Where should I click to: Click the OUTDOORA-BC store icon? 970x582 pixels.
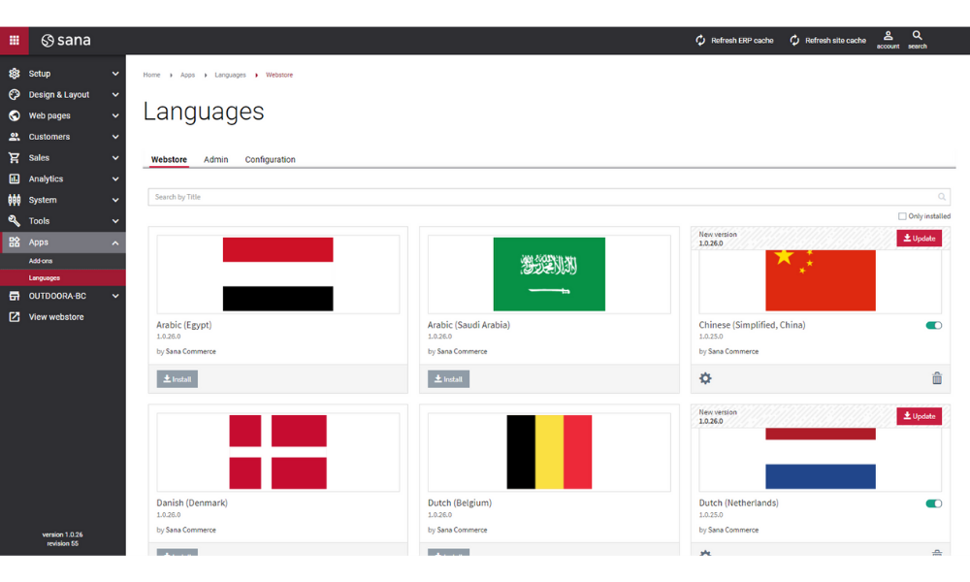[15, 296]
